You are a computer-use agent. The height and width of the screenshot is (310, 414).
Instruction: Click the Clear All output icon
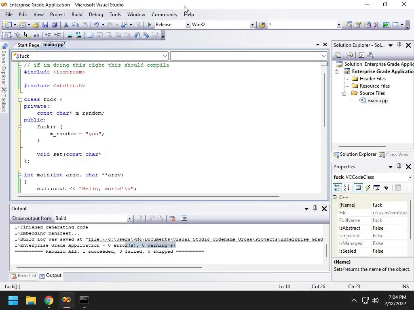pyautogui.click(x=172, y=218)
